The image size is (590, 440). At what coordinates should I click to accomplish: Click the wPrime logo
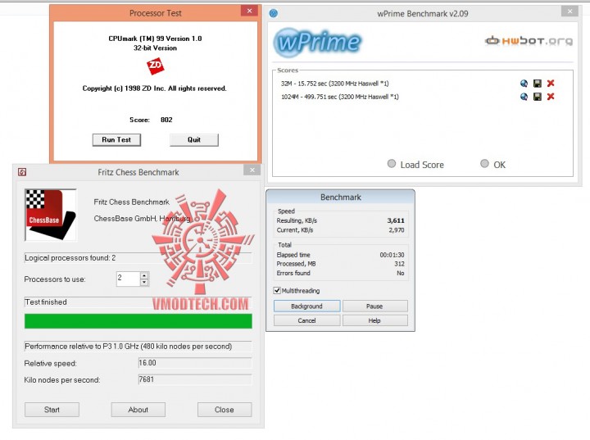[317, 42]
